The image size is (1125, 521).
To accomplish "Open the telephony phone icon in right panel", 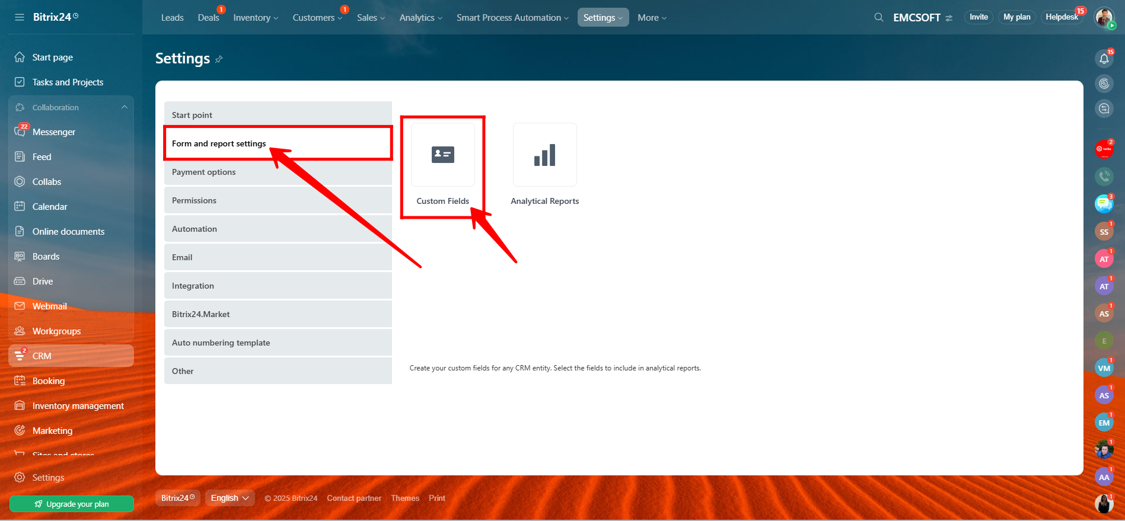I will (x=1104, y=176).
